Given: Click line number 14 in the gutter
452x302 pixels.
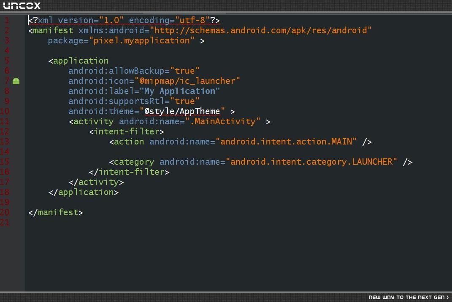Looking at the screenshot, I should tap(5, 152).
